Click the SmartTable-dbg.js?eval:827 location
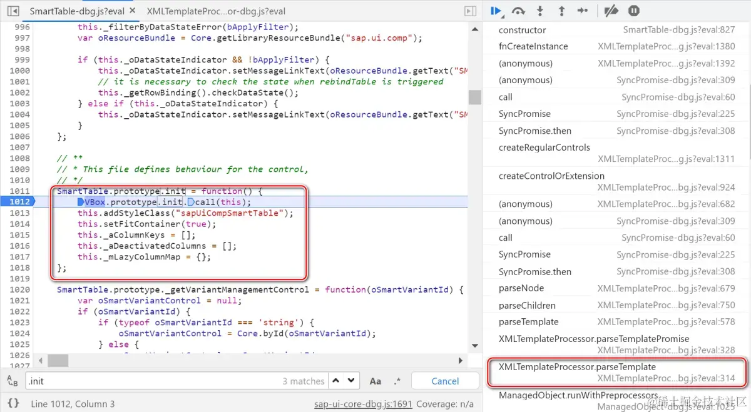 coord(679,30)
